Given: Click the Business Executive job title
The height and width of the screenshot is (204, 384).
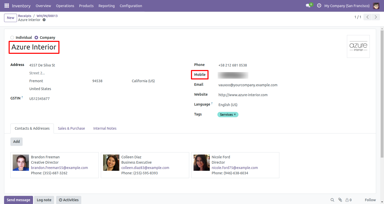Looking at the screenshot, I should [x=136, y=162].
